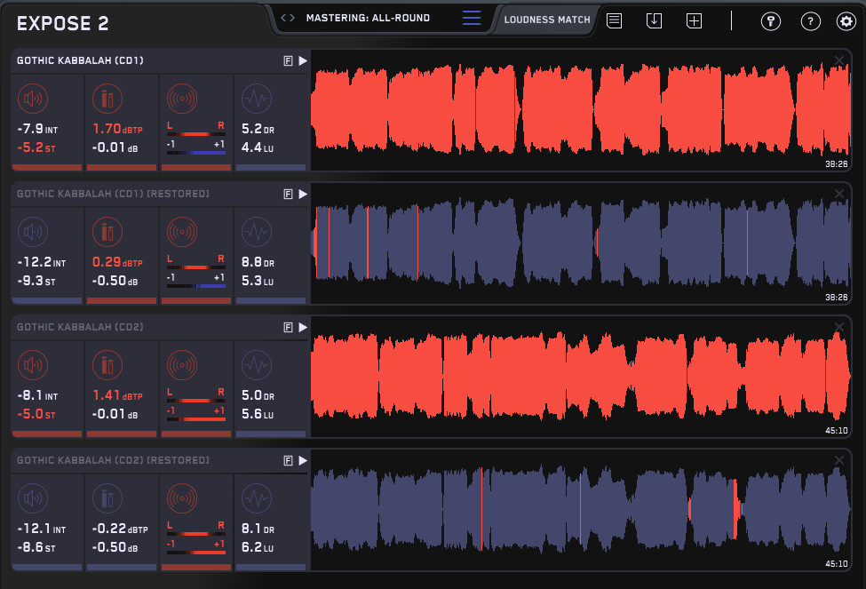
Task: Play the Gothic Kabbalah (CD1) [Restored] track
Action: pos(303,194)
